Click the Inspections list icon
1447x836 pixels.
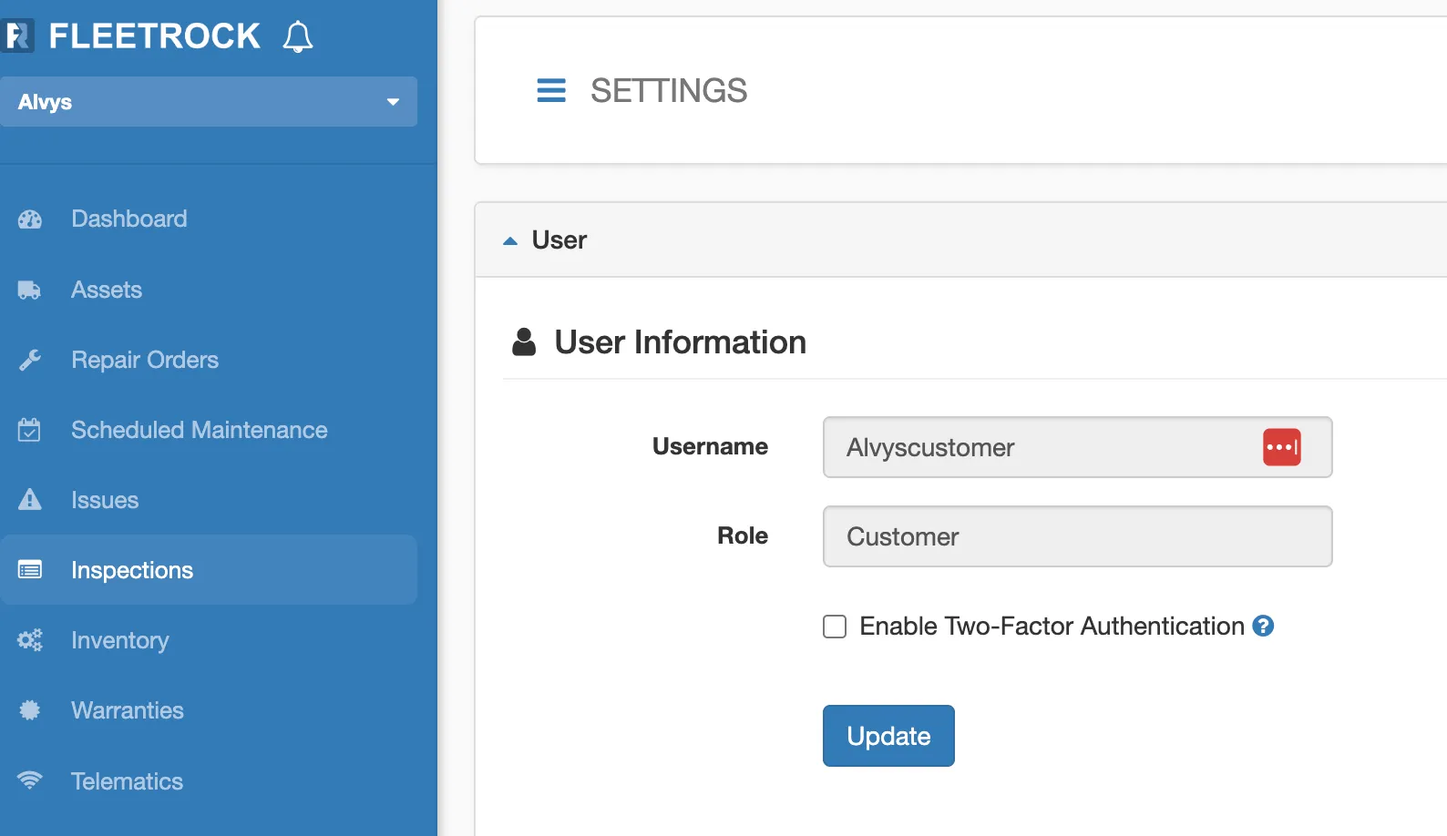pos(30,570)
